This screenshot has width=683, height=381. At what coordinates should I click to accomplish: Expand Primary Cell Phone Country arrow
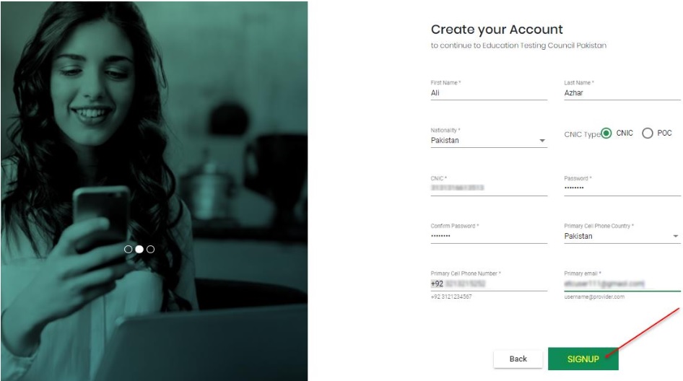[x=676, y=236]
